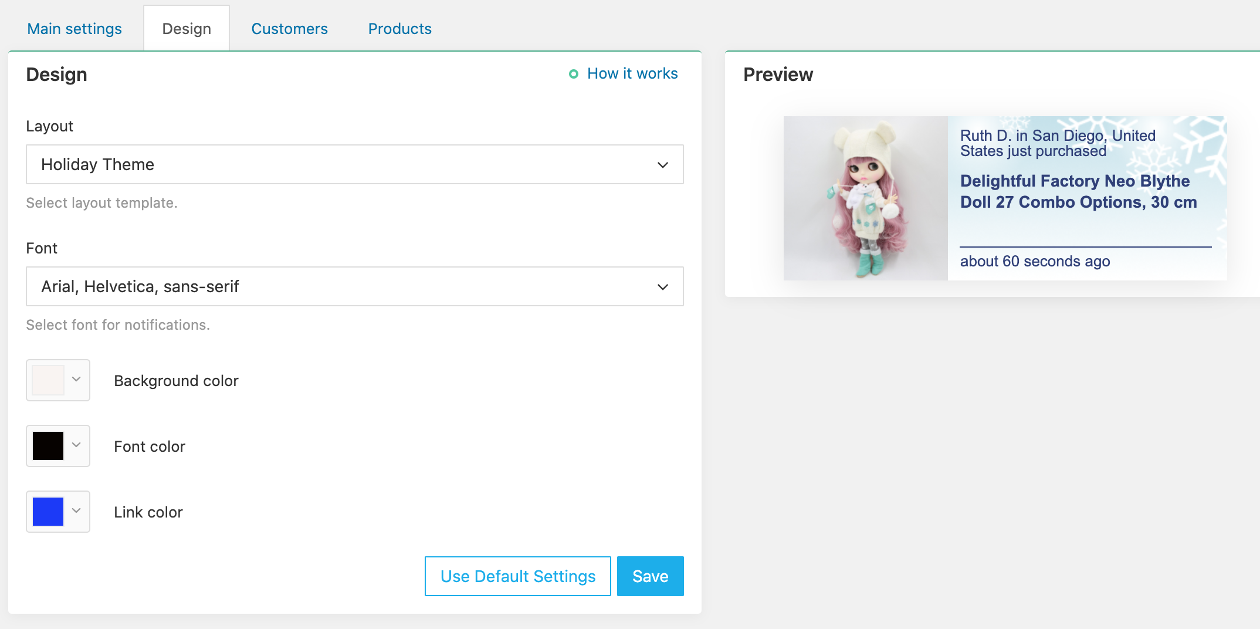The height and width of the screenshot is (629, 1260).
Task: Click the Background color picker chevron
Action: (76, 380)
